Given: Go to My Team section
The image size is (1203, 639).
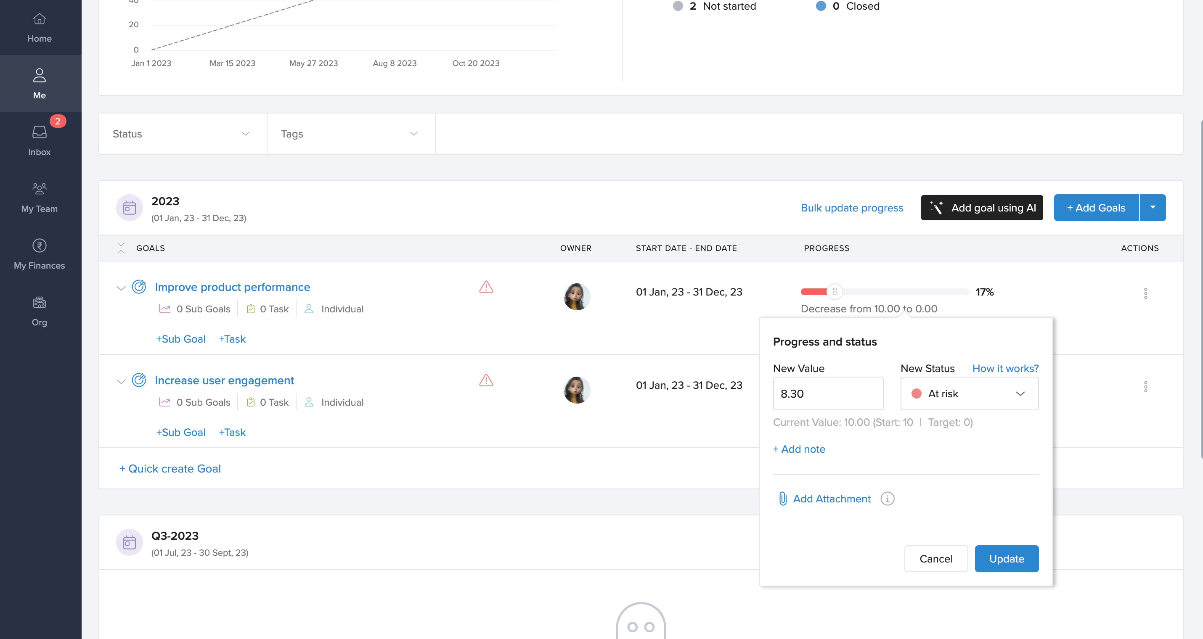Looking at the screenshot, I should point(39,198).
